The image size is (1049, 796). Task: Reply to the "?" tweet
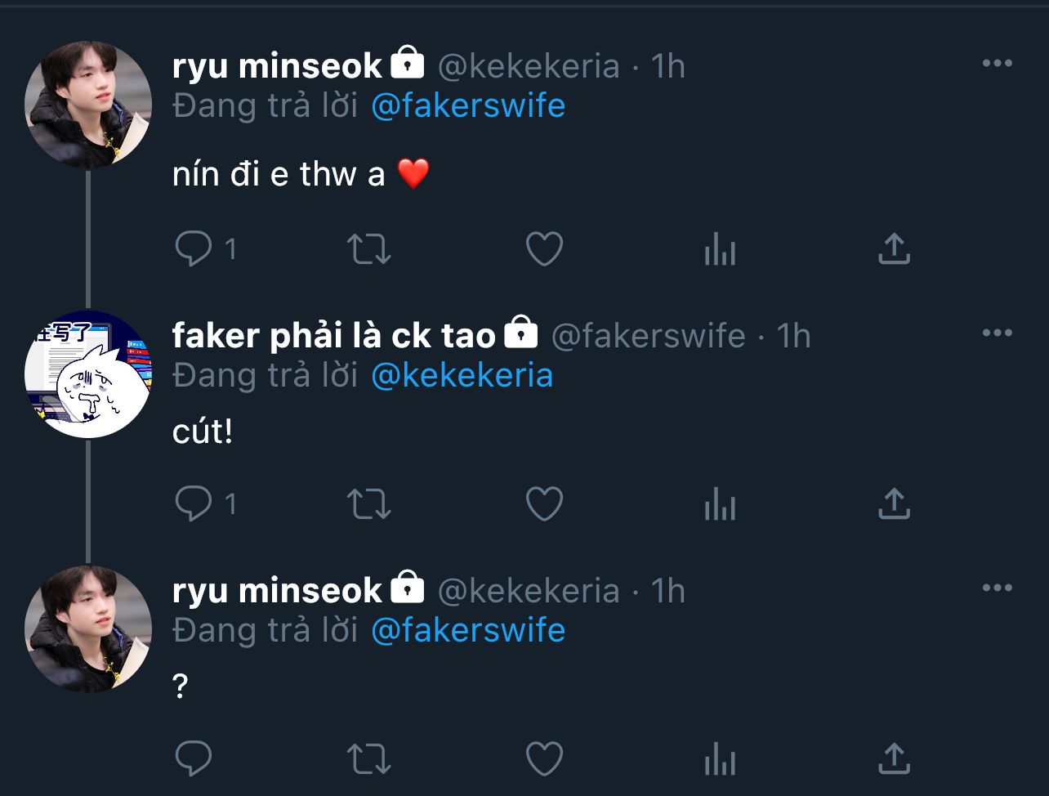point(194,759)
